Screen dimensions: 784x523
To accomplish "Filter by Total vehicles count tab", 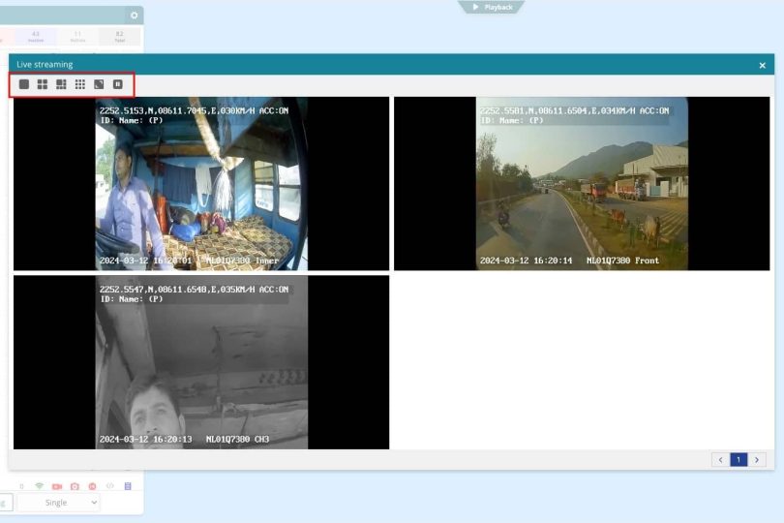I will tap(119, 37).
